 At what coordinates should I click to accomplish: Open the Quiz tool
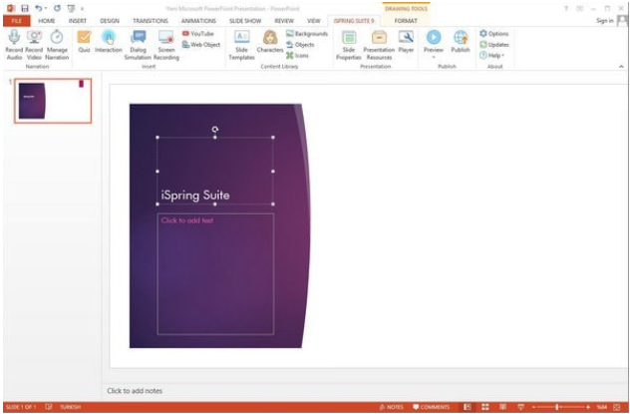point(84,40)
